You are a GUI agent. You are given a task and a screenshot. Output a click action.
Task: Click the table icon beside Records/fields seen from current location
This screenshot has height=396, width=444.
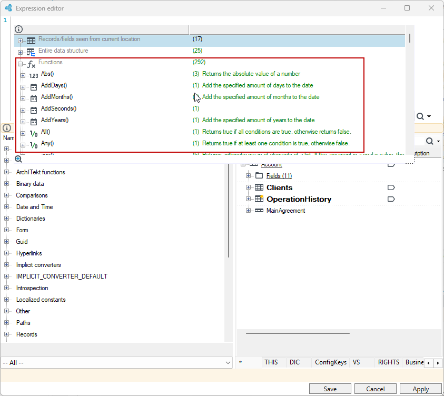pos(31,41)
